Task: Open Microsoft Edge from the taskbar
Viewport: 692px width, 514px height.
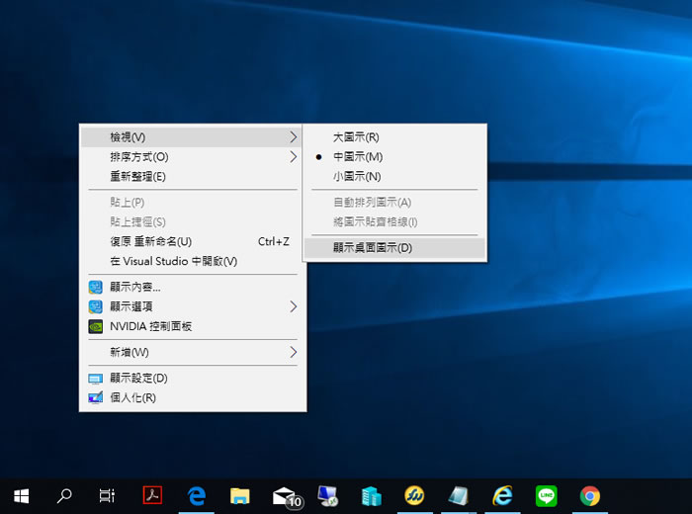Action: tap(196, 496)
